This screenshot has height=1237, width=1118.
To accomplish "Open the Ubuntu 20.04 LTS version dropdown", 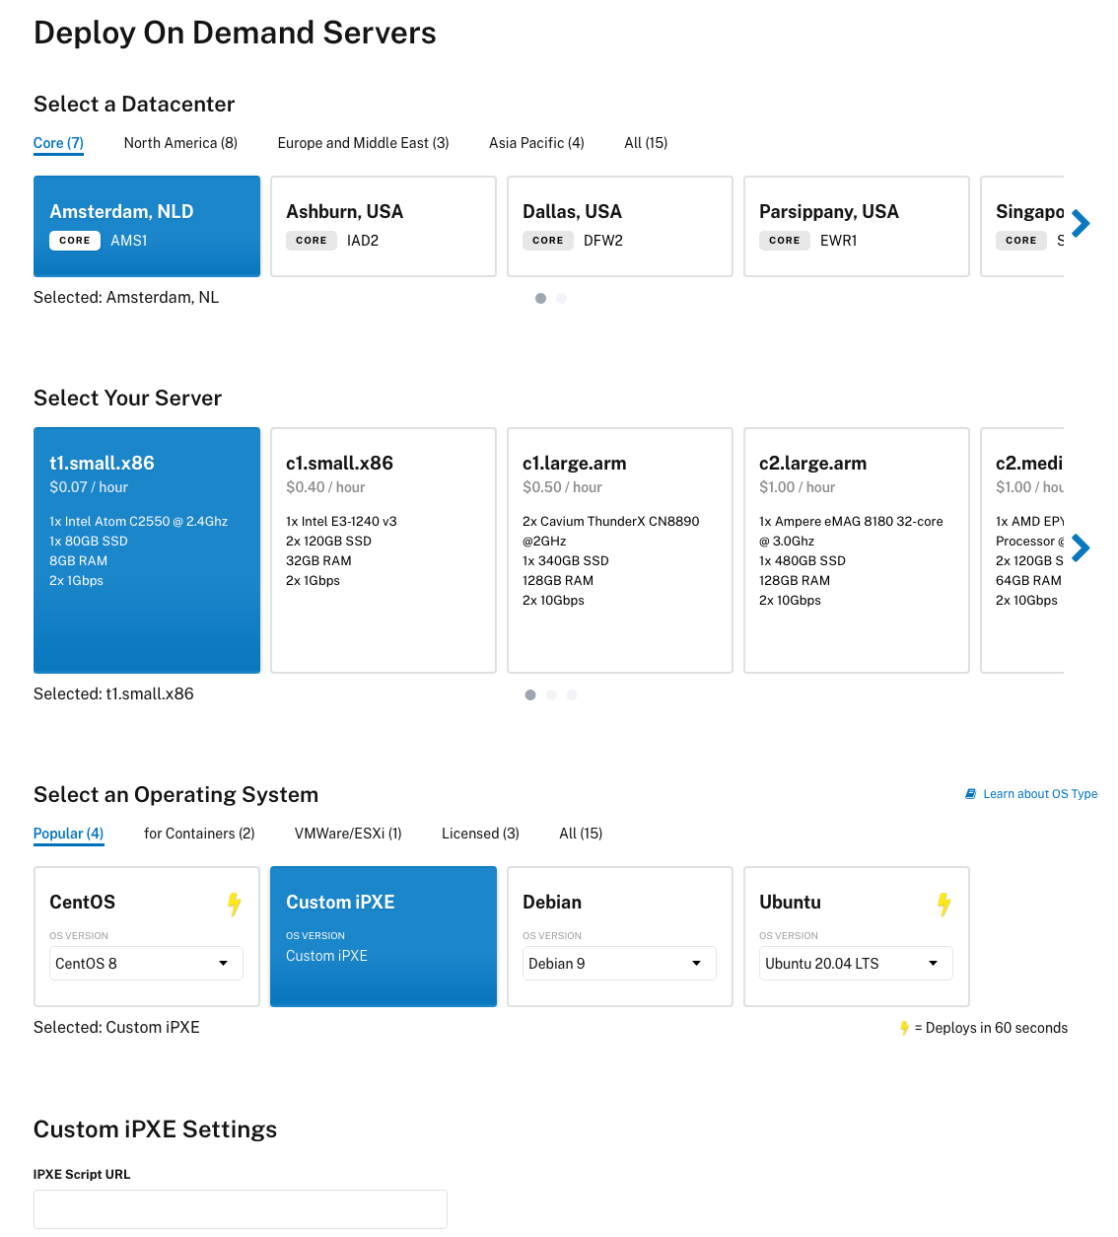I will (856, 964).
